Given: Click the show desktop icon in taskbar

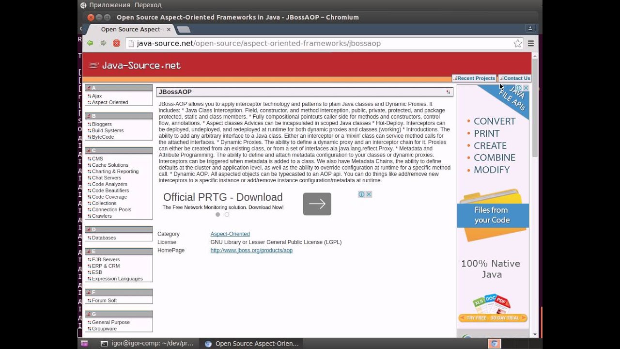Looking at the screenshot, I should click(84, 343).
